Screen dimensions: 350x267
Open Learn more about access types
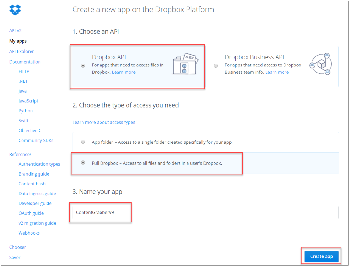104,122
